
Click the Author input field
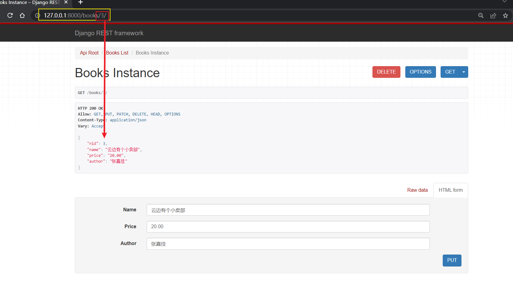[288, 244]
